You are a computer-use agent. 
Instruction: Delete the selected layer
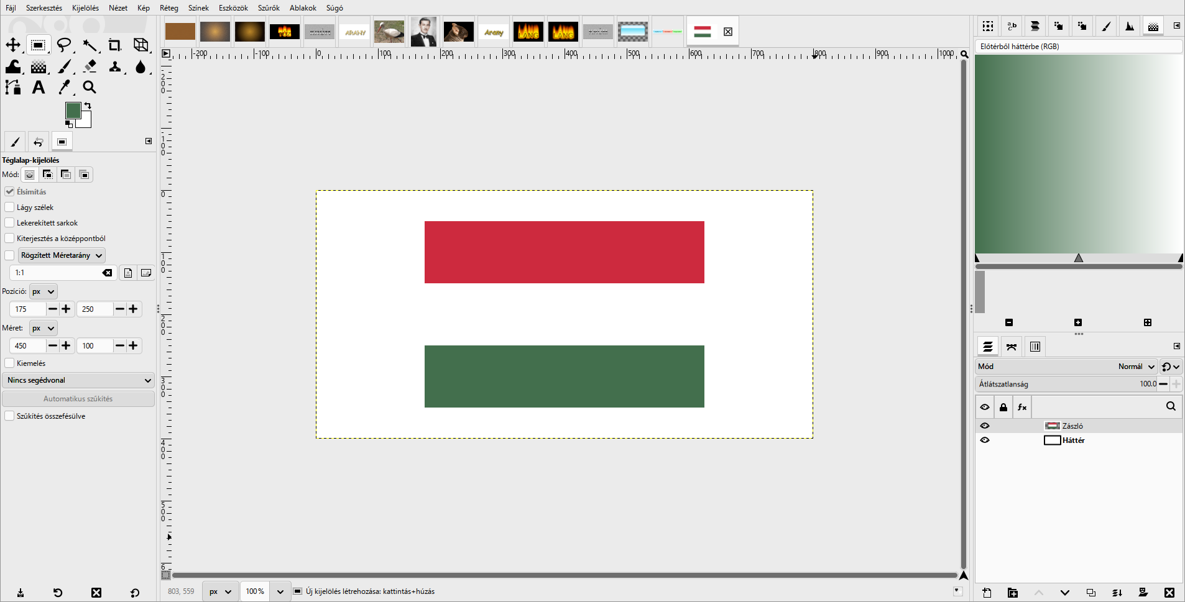click(x=1169, y=593)
